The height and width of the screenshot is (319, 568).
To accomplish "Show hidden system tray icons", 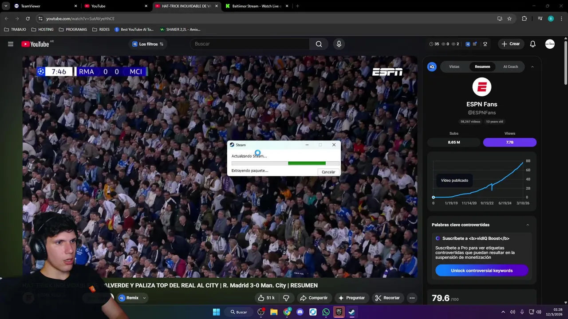I will tap(503, 312).
